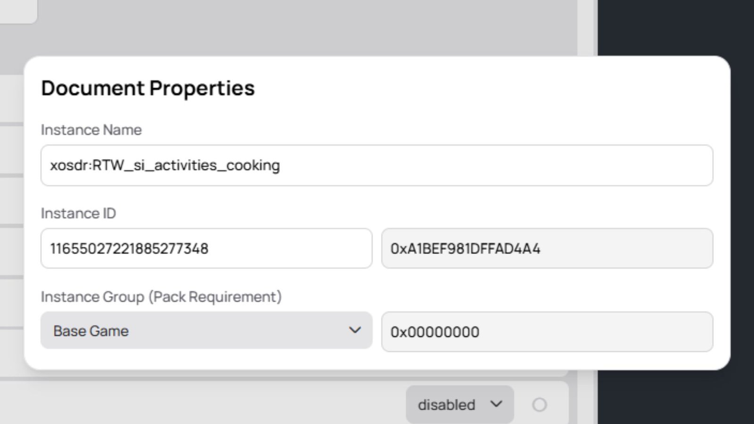Click the vertical scrollbar strip beside dark panel
Screen dimensions: 754x424
pos(587,28)
